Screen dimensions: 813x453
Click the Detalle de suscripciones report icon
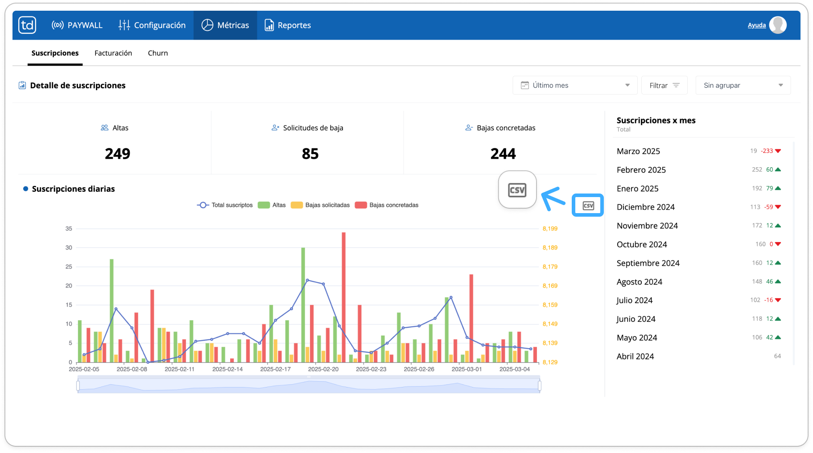[22, 85]
